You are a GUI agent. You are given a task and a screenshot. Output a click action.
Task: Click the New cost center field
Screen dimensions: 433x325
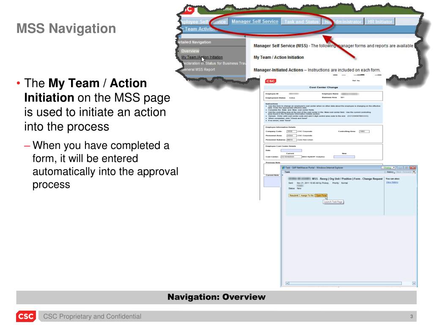tap(344, 157)
